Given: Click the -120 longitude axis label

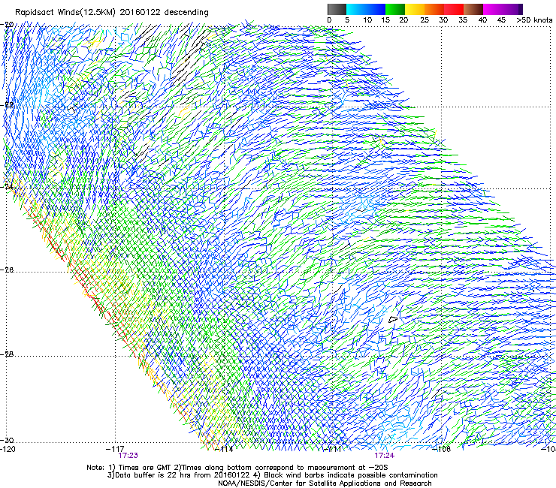Looking at the screenshot, I should [x=8, y=449].
